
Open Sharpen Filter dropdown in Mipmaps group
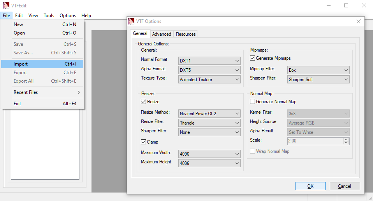(318, 80)
